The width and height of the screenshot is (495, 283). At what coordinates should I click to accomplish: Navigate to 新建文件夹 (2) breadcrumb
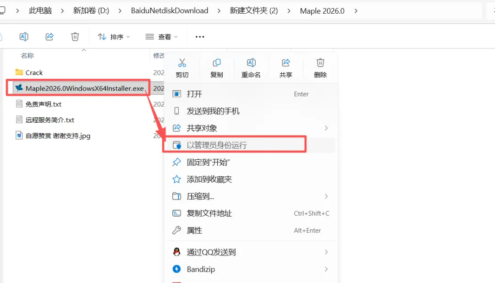pos(254,11)
